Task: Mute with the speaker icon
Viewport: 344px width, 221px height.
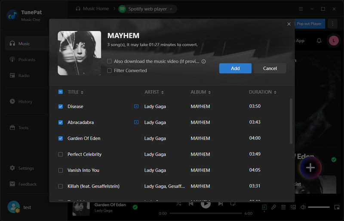Action: click(x=303, y=207)
